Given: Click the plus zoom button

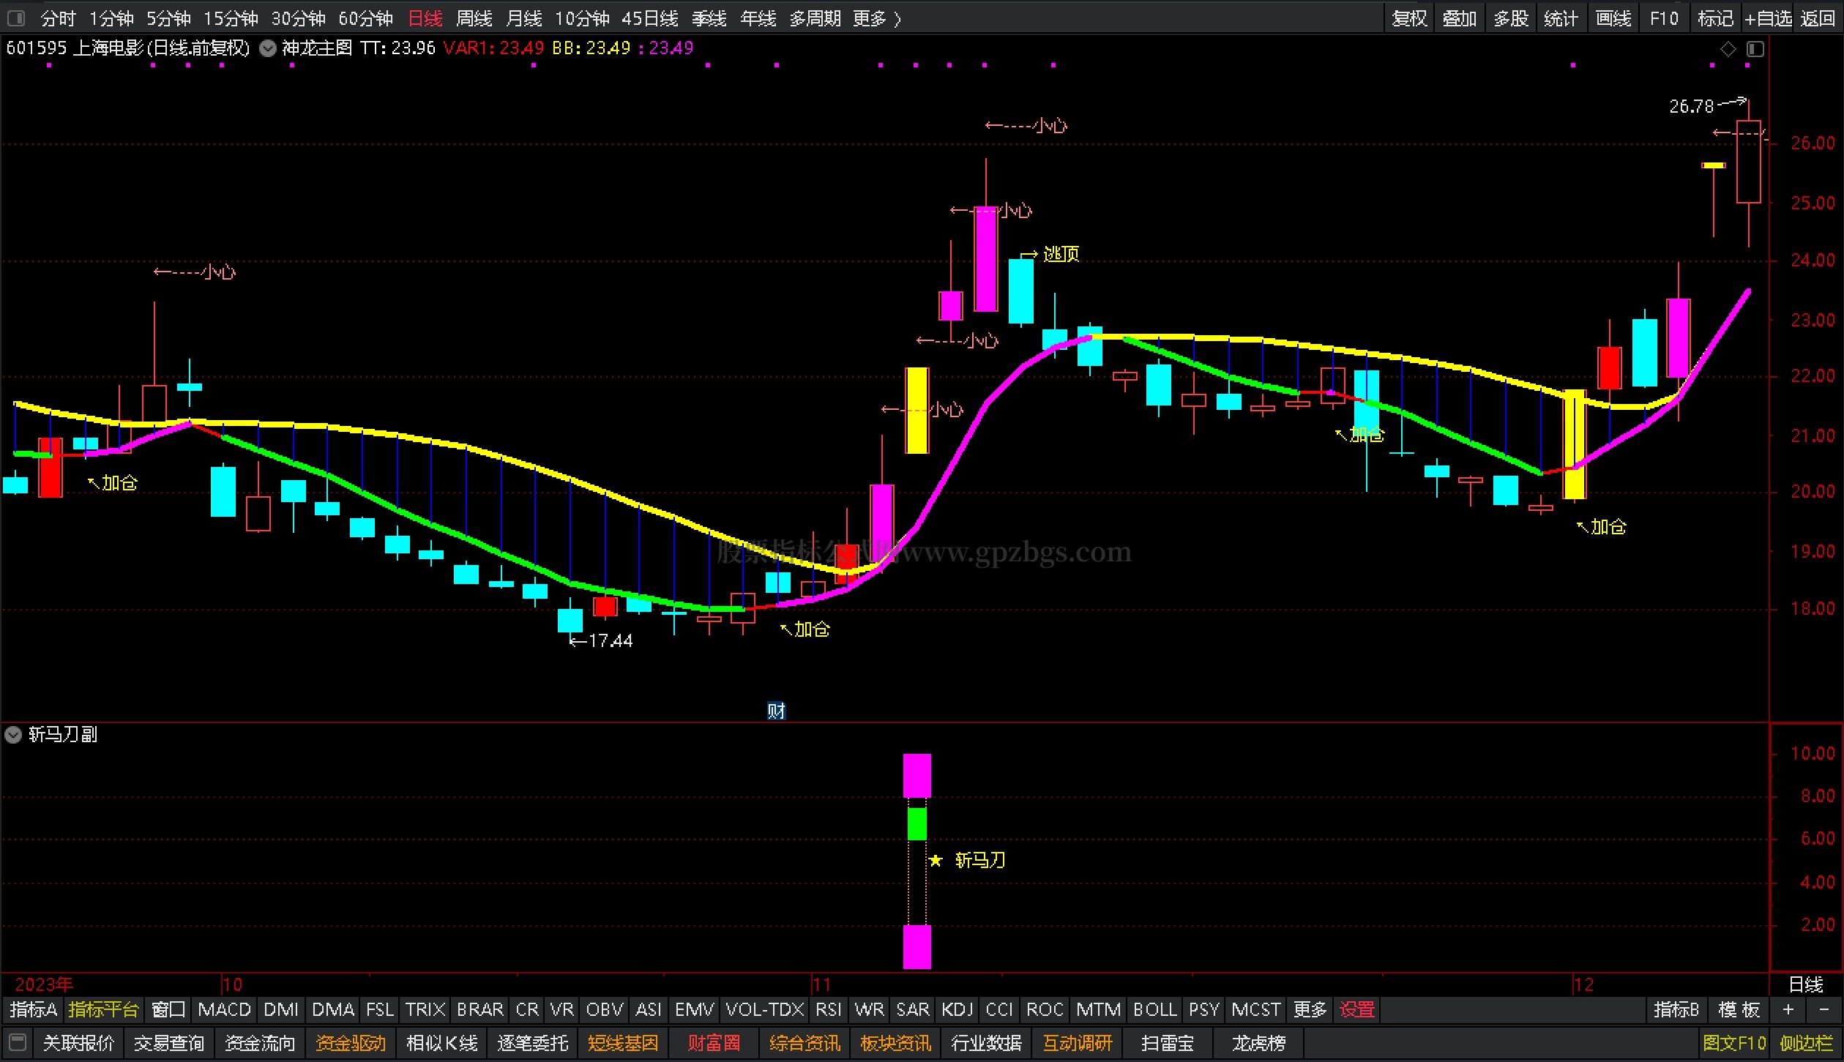Looking at the screenshot, I should pyautogui.click(x=1788, y=1009).
